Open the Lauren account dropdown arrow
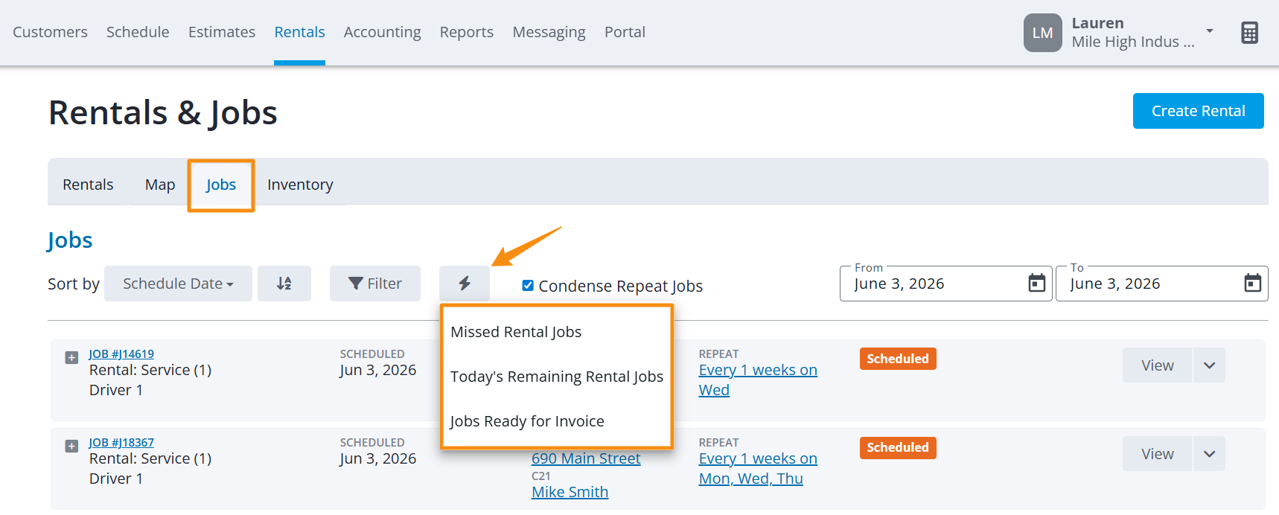Screen dimensions: 1279x515 [1210, 31]
